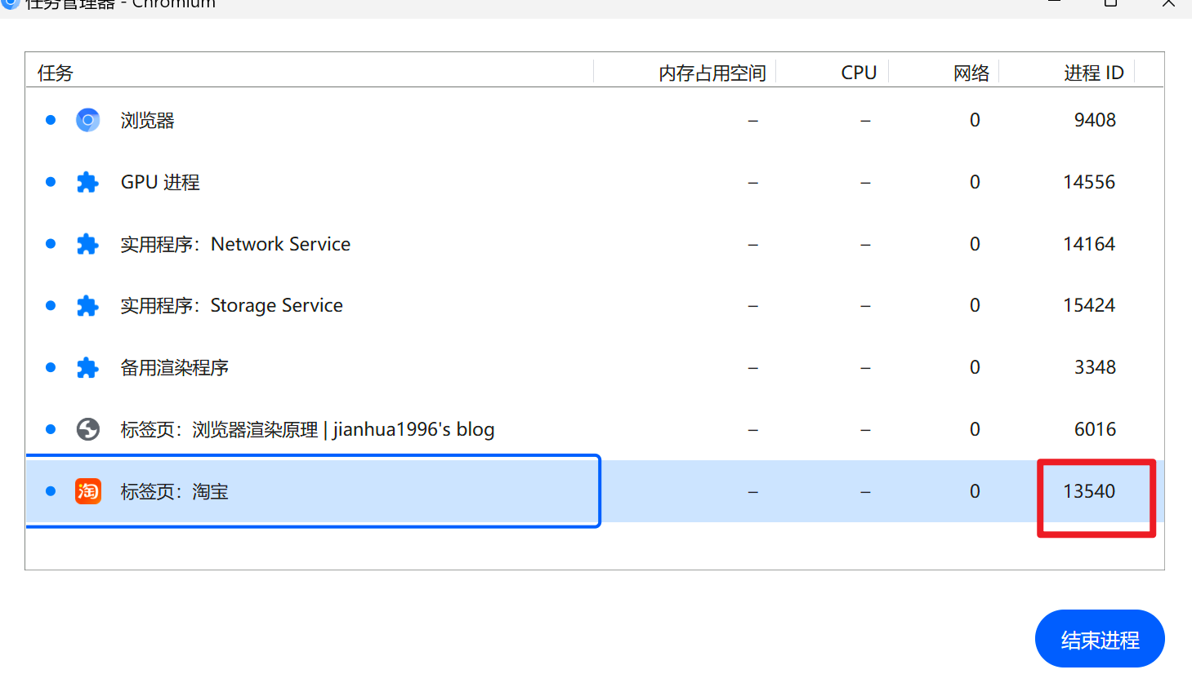
Task: Sort by the CPU column header
Action: click(x=858, y=73)
